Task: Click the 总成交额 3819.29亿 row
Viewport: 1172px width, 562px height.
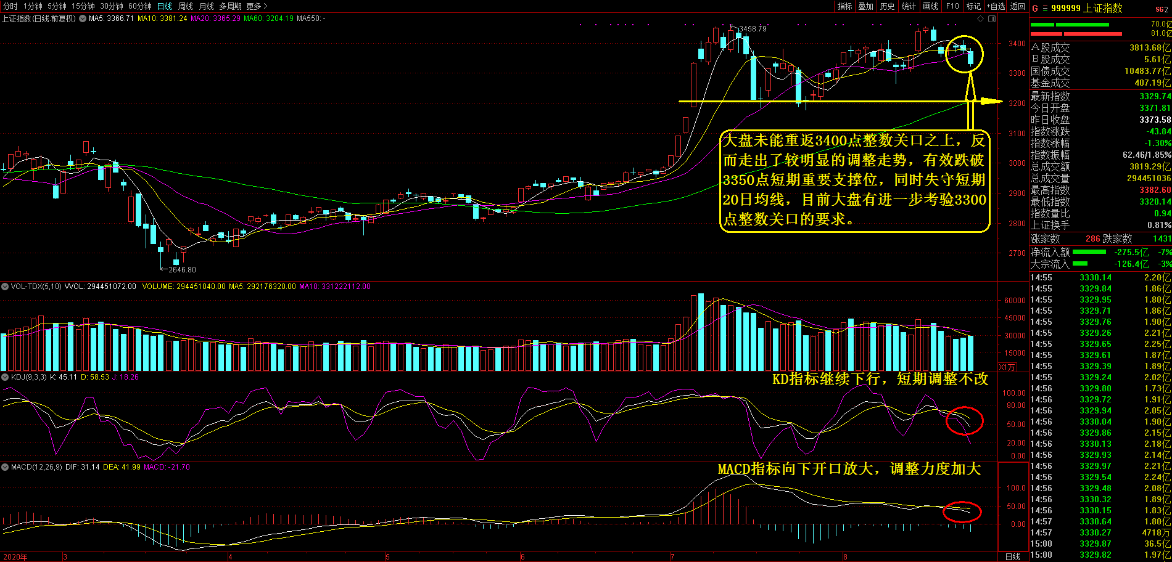Action: point(1100,166)
